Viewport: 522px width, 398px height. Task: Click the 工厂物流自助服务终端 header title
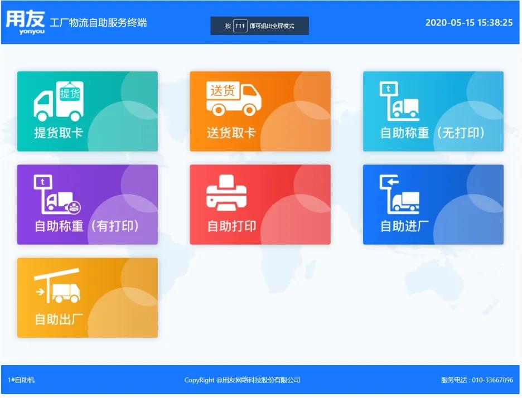[x=98, y=23]
